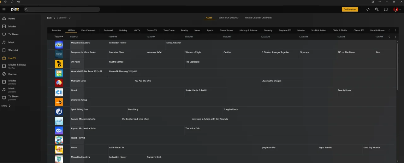Reload the page with the refresh icon

point(12,2)
